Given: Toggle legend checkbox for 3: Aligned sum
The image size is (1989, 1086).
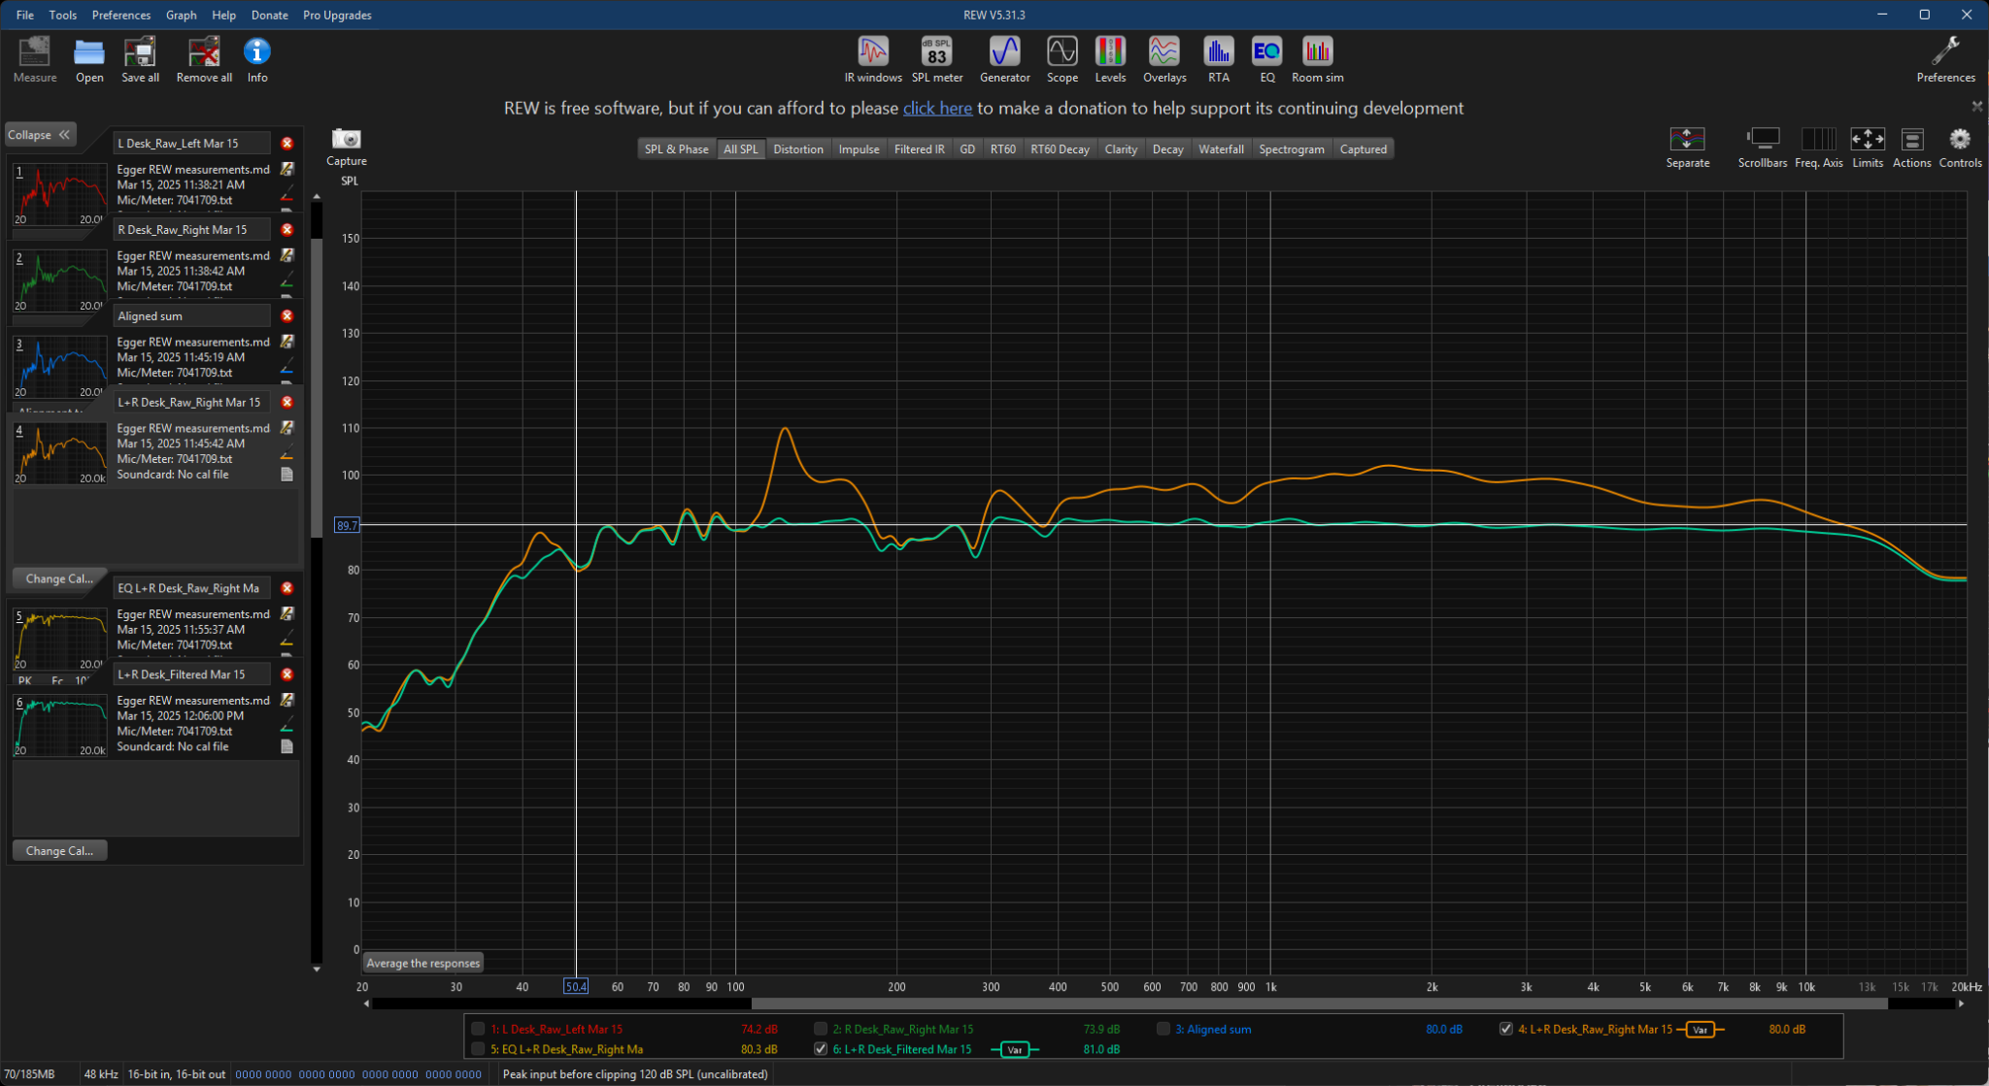Looking at the screenshot, I should pyautogui.click(x=1163, y=1029).
